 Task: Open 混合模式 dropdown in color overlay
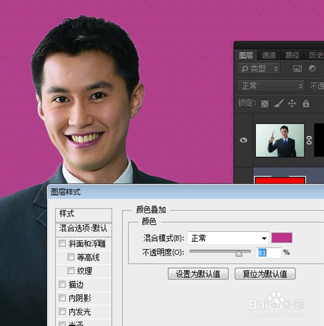[228, 238]
